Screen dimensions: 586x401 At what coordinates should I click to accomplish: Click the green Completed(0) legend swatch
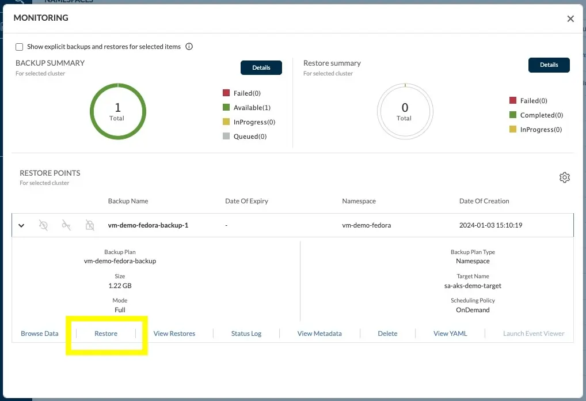pos(513,115)
